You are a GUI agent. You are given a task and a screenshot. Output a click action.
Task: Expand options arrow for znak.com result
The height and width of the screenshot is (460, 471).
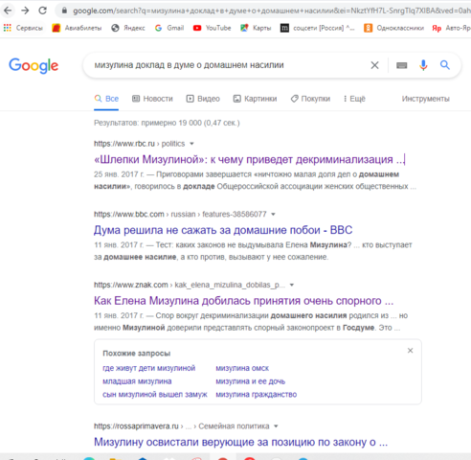(x=292, y=285)
